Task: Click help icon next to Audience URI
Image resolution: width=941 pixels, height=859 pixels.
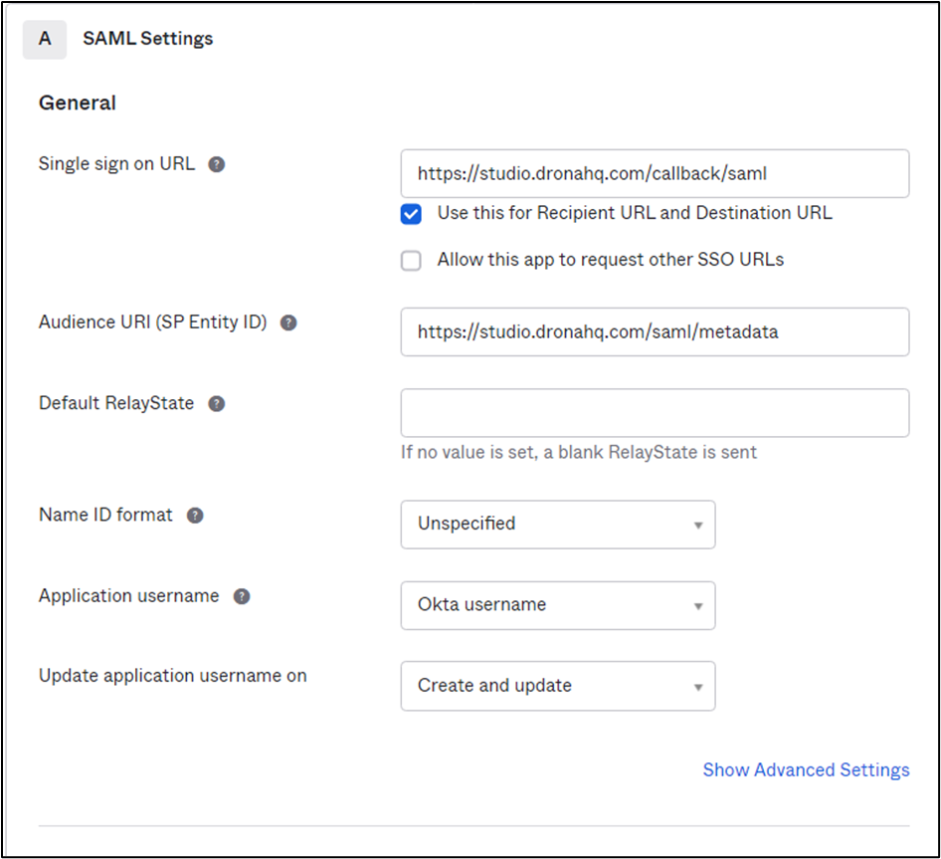Action: click(x=288, y=322)
